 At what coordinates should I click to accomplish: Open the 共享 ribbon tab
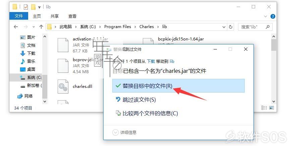[x=55, y=16]
